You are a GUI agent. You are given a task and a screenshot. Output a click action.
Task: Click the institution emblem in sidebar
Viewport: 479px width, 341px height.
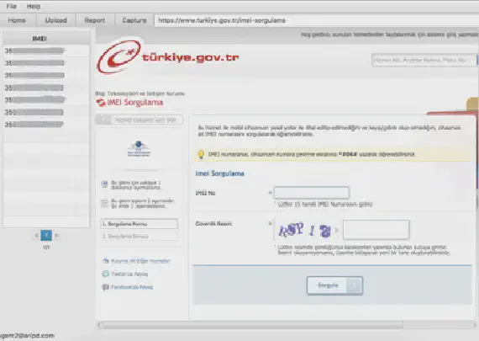pos(139,149)
